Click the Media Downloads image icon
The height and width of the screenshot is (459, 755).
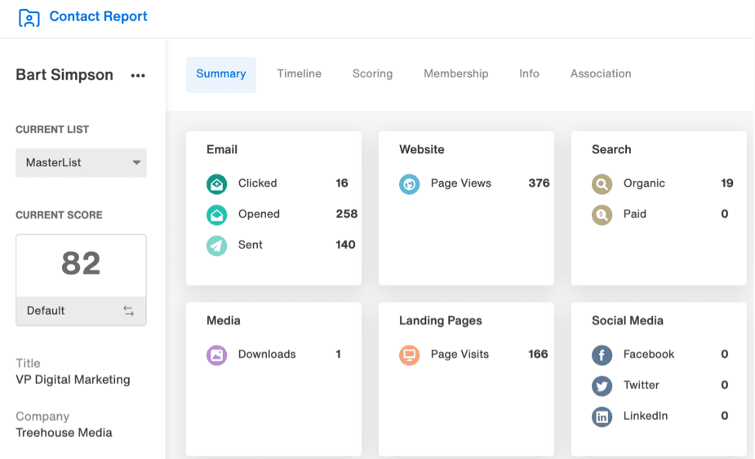point(216,355)
